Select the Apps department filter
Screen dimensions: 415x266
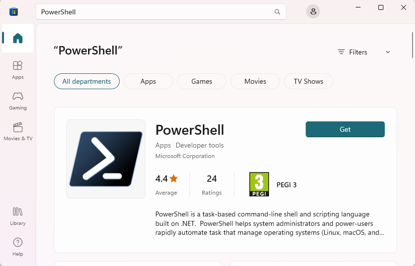(148, 81)
